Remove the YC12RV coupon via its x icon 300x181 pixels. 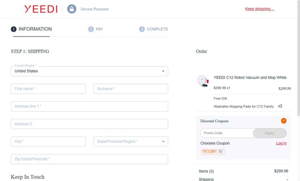220,151
